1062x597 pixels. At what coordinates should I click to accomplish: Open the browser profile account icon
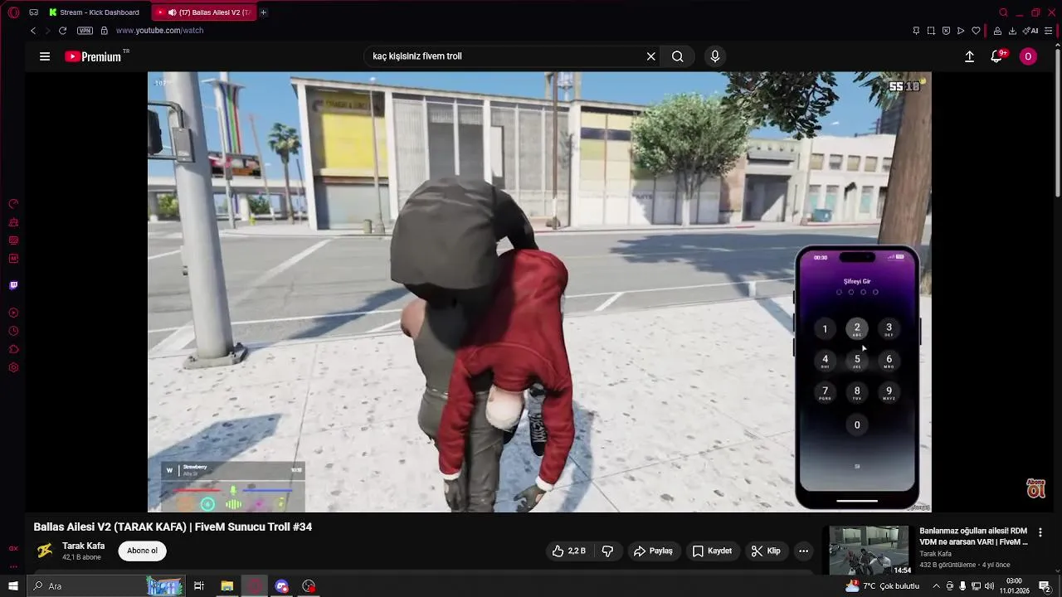[997, 31]
